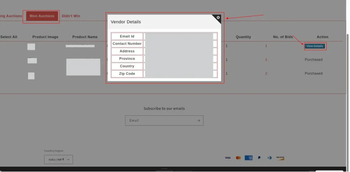Open the Won Auctions tab

(42, 16)
